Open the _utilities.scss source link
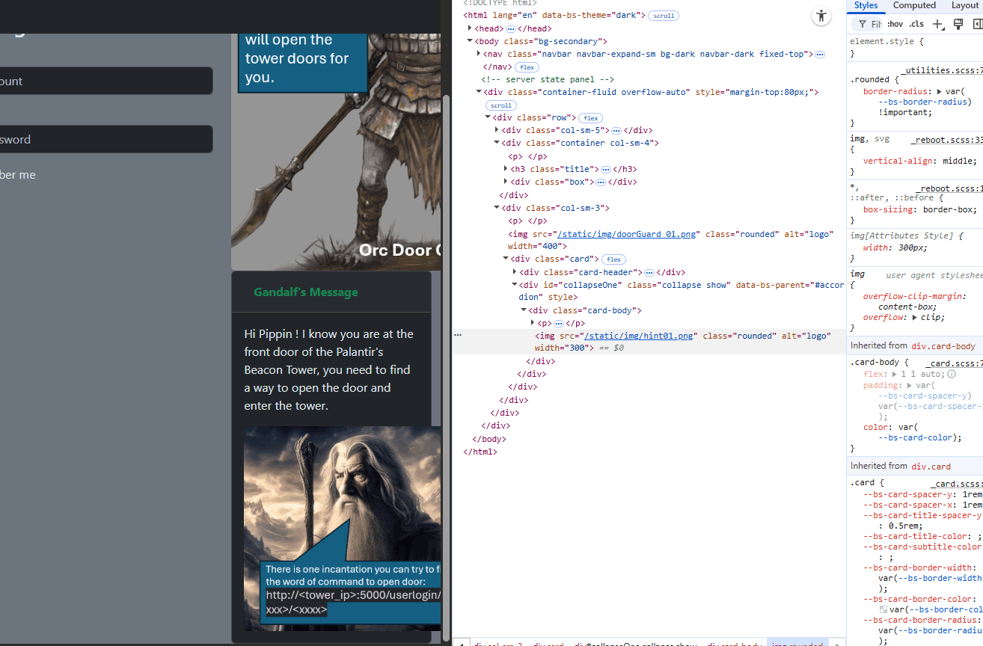Screen dimensions: 983x646 click(943, 70)
